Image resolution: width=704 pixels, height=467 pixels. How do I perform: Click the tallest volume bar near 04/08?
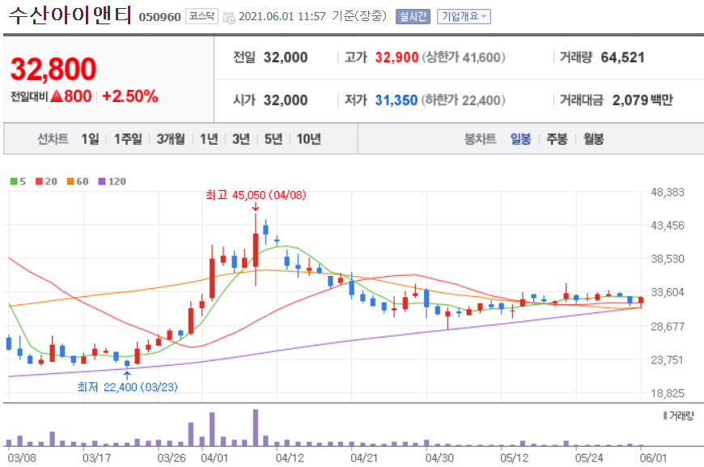tap(256, 427)
